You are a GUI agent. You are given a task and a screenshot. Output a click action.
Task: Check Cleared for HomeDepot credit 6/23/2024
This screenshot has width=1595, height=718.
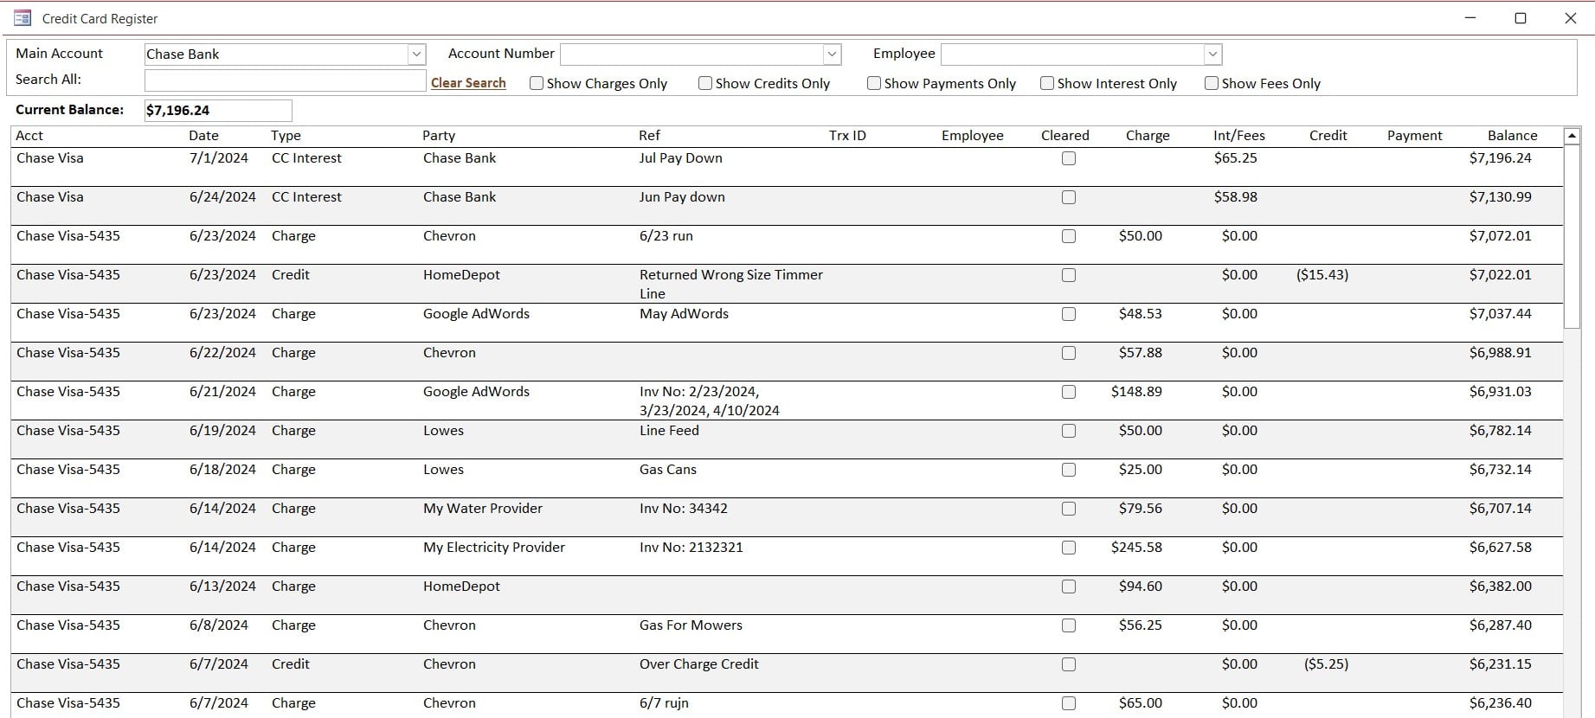pos(1069,275)
